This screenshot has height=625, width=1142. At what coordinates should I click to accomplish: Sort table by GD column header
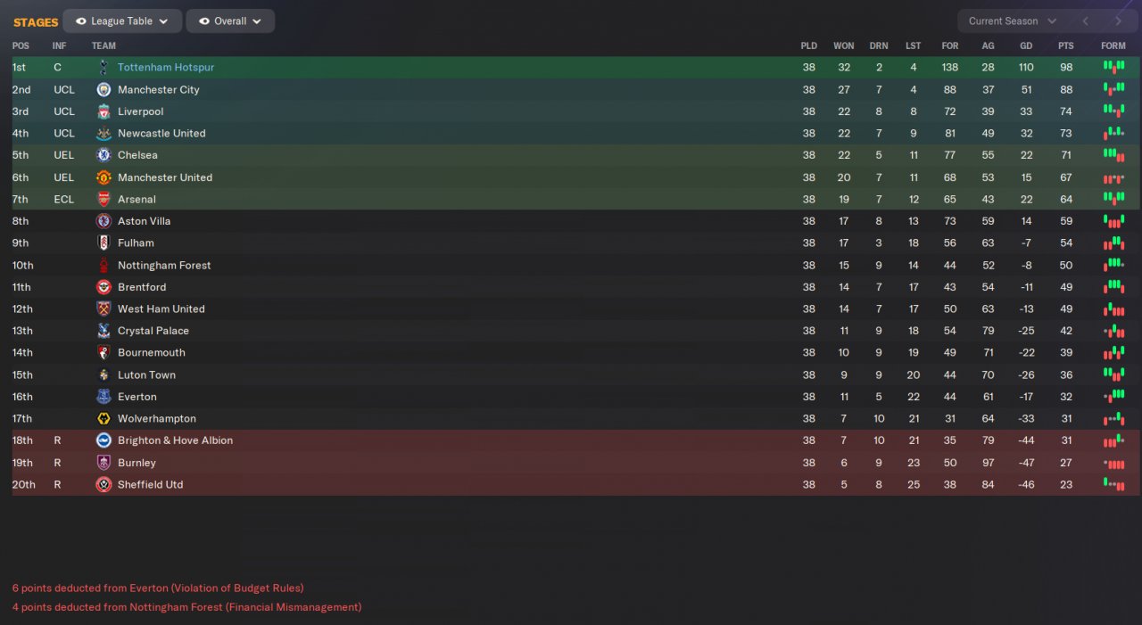1026,45
